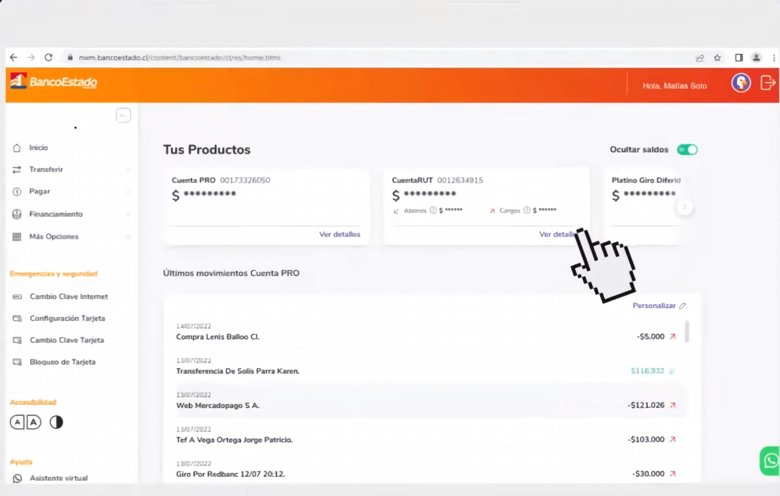The height and width of the screenshot is (496, 780).
Task: Click the pencil icon next to Personalizar
Action: click(682, 306)
